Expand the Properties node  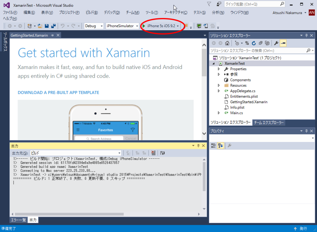pos(219,69)
